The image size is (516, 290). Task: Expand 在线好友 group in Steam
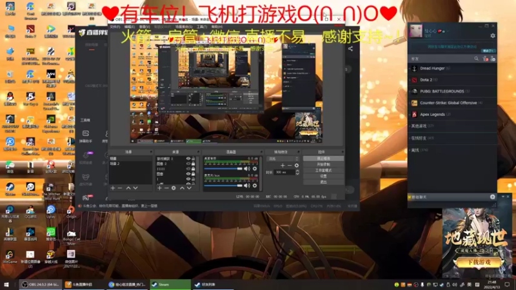tap(452, 138)
